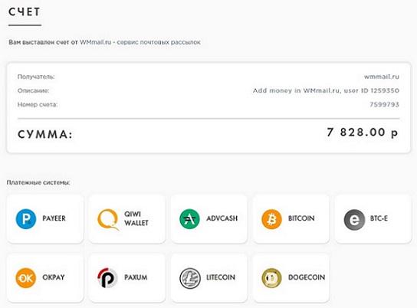This screenshot has width=417, height=308.
Task: Choose BTC-E payment option label
Action: 379,218
